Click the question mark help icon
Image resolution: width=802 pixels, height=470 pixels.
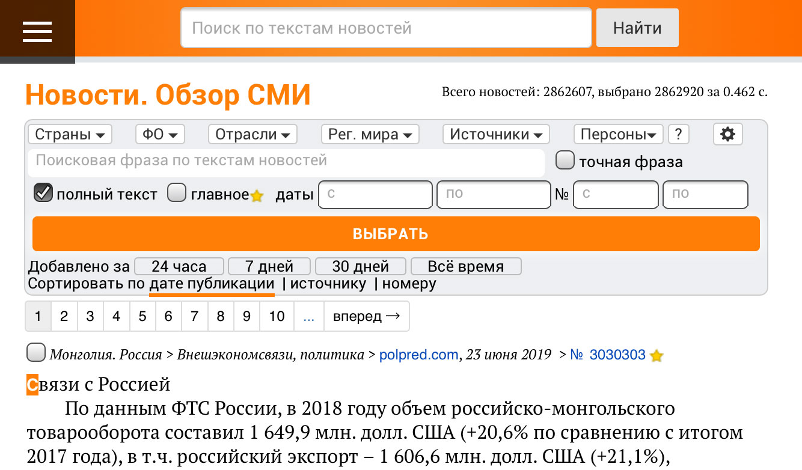(678, 134)
